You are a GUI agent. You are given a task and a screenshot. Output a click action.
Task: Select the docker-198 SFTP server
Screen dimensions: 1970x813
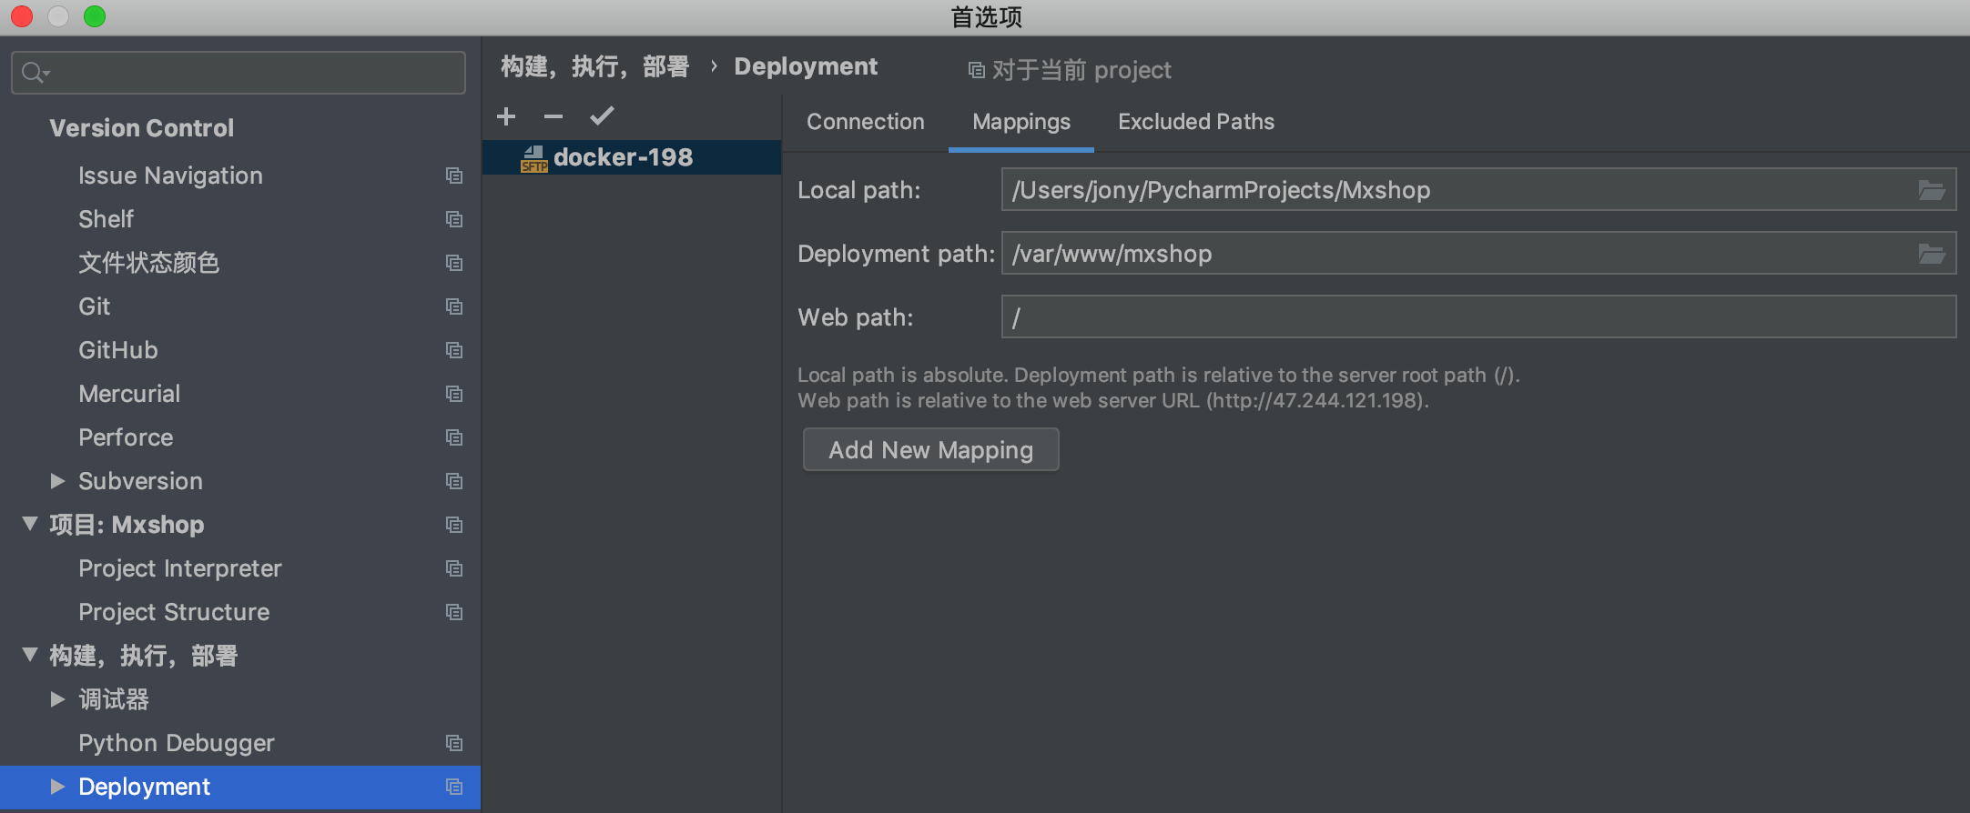[x=623, y=157]
